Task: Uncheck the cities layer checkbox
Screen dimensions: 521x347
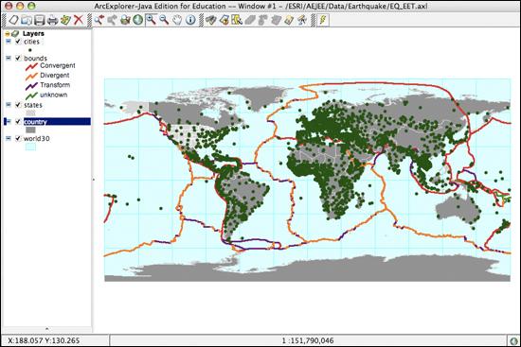Action: [x=18, y=42]
